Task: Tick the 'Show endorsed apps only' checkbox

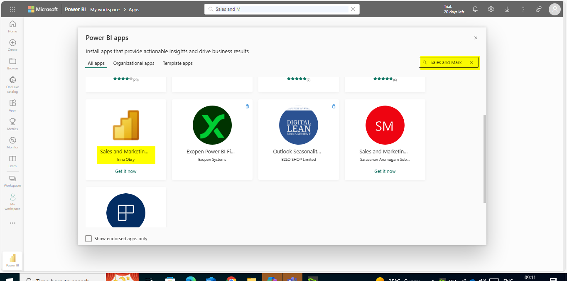Action: (88, 239)
